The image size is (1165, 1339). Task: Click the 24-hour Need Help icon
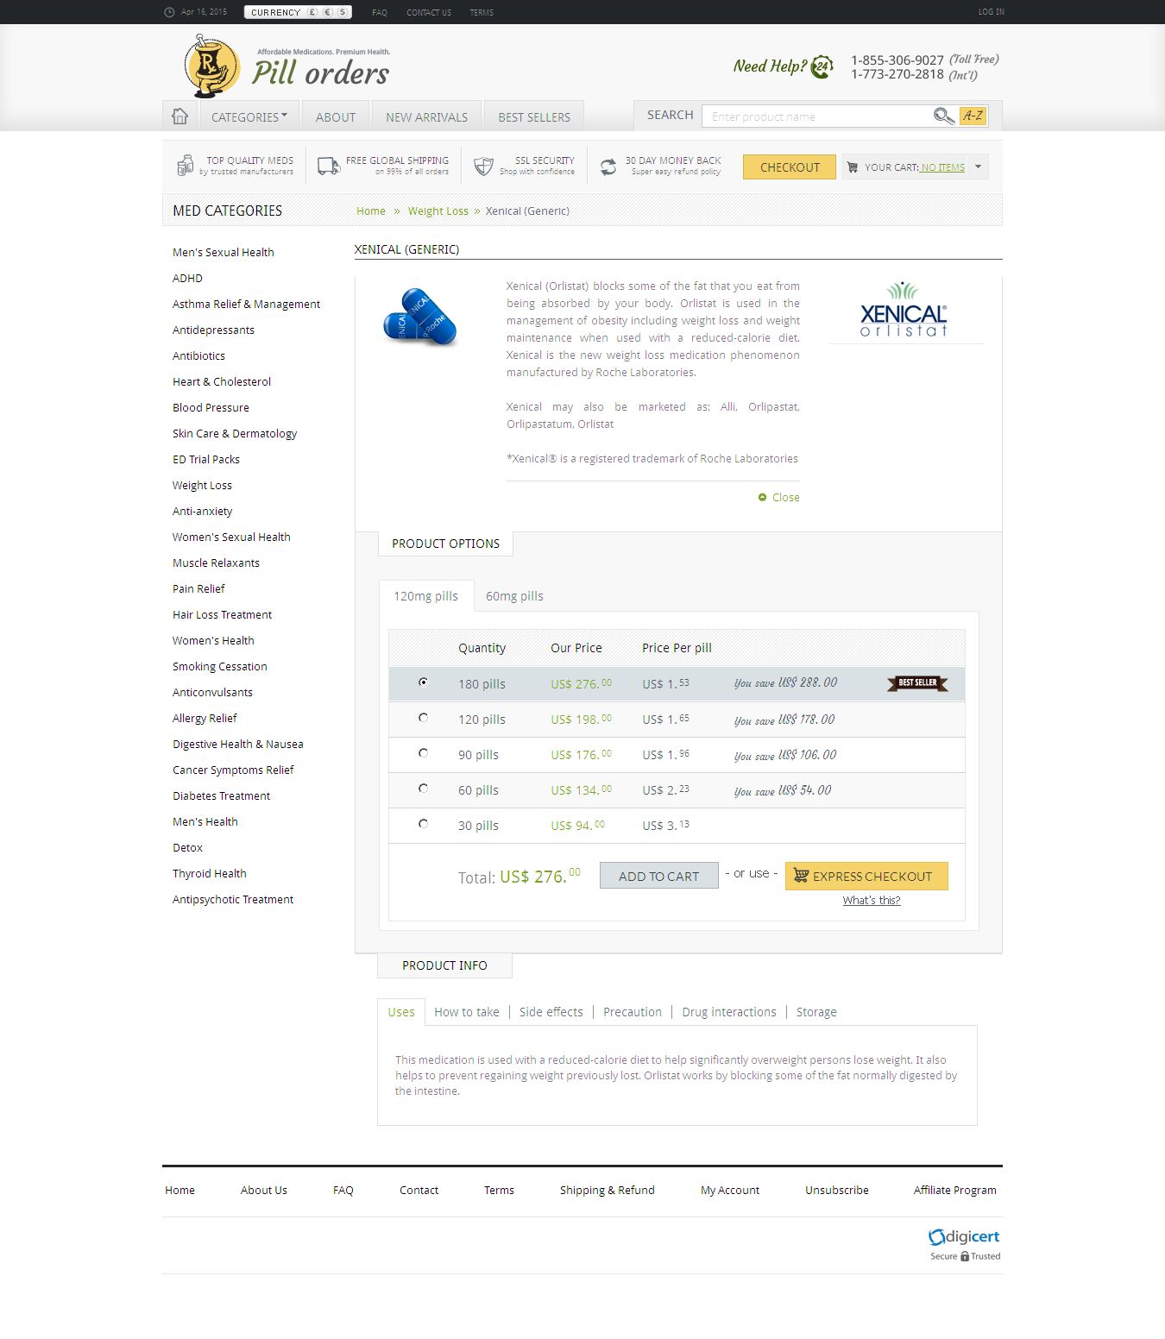tap(822, 66)
